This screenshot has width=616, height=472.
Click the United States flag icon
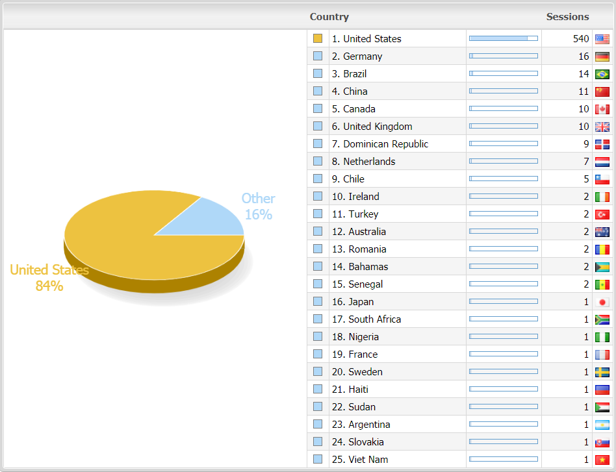[x=602, y=39]
